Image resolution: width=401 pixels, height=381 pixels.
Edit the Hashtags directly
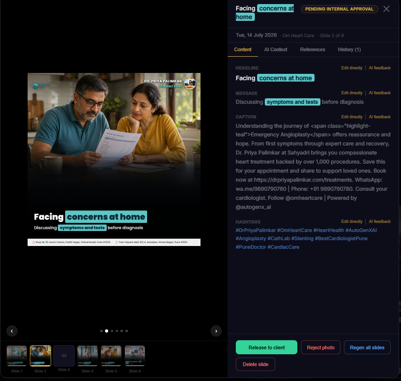click(352, 222)
